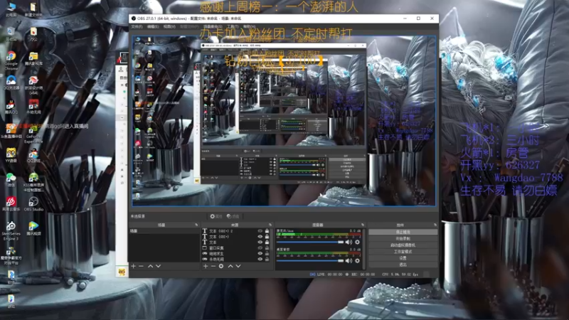Toggle lock on the 文本 source
The width and height of the screenshot is (569, 320).
pos(267,242)
